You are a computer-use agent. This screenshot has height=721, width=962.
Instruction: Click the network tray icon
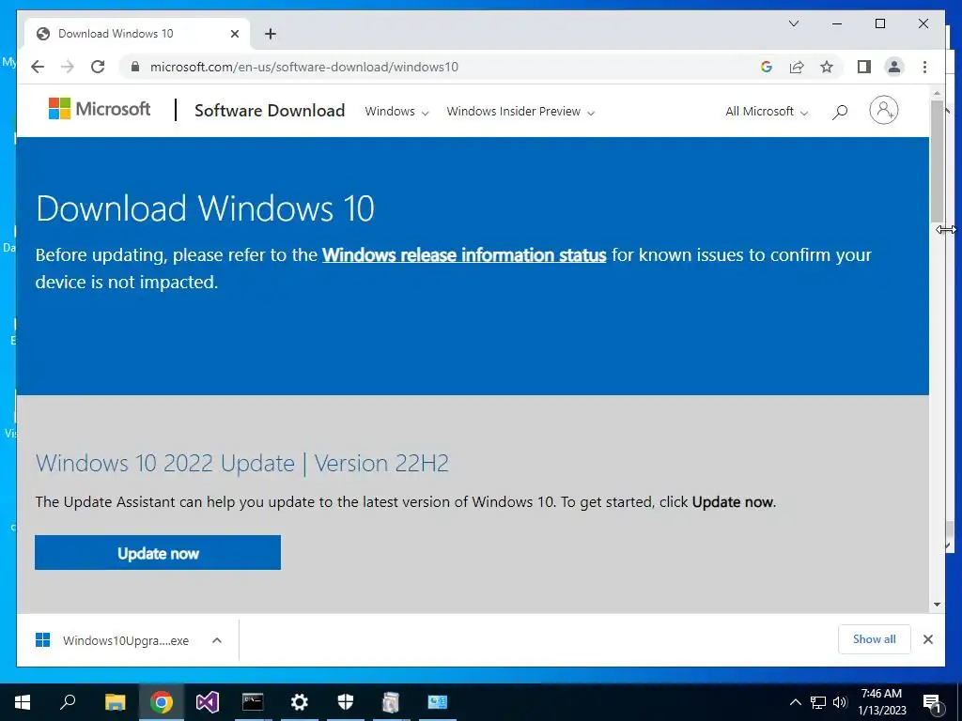[818, 702]
